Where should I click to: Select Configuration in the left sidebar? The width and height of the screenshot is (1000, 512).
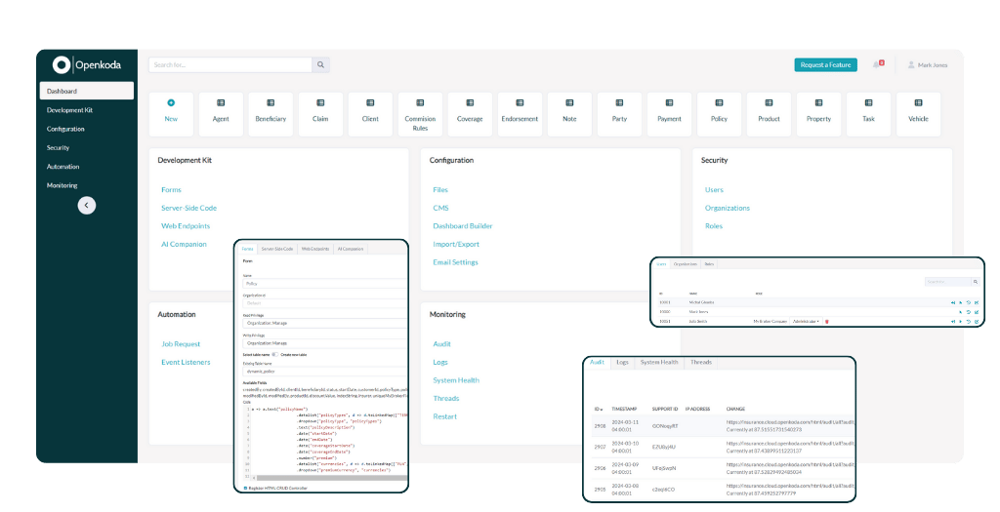pos(65,129)
